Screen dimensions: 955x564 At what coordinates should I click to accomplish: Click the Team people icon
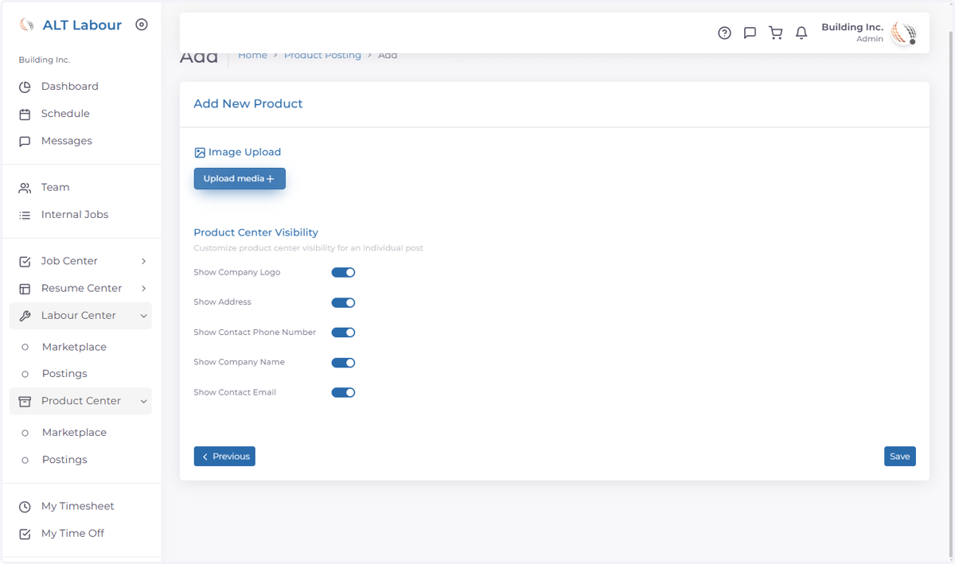coord(25,188)
